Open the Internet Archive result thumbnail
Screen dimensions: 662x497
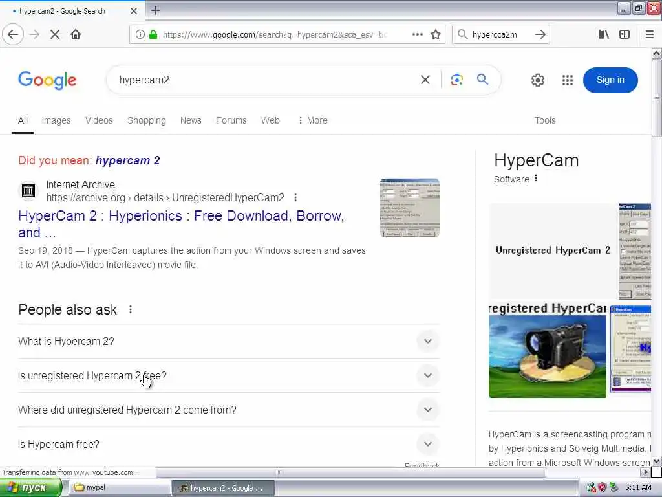coord(409,208)
